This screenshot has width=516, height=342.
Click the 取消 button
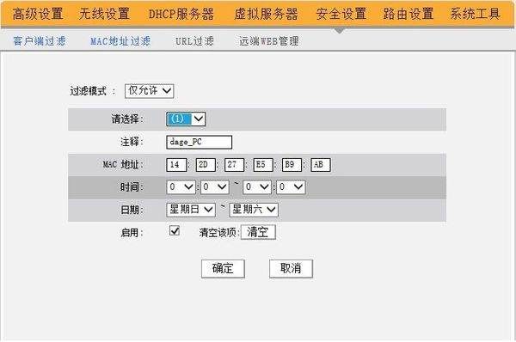[x=291, y=269]
